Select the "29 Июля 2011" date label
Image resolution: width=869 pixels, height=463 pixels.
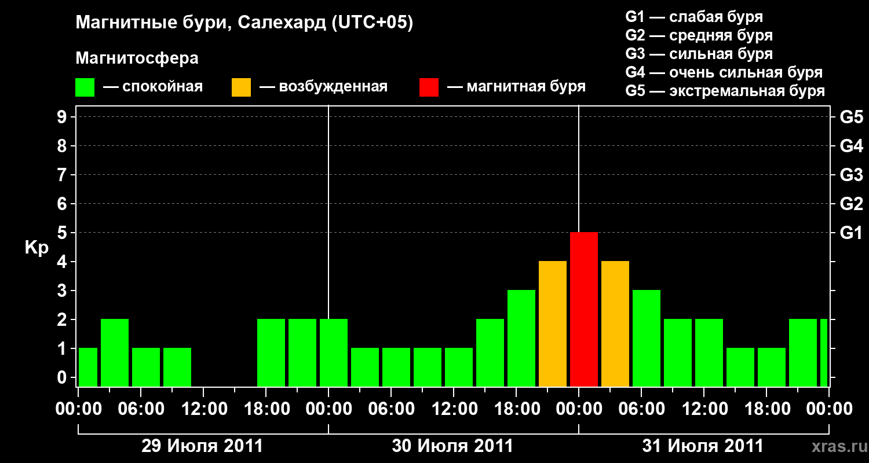(x=202, y=446)
